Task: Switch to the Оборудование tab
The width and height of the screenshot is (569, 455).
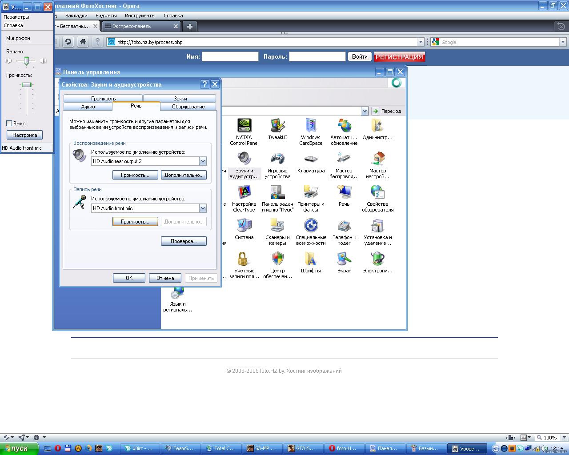Action: [188, 107]
